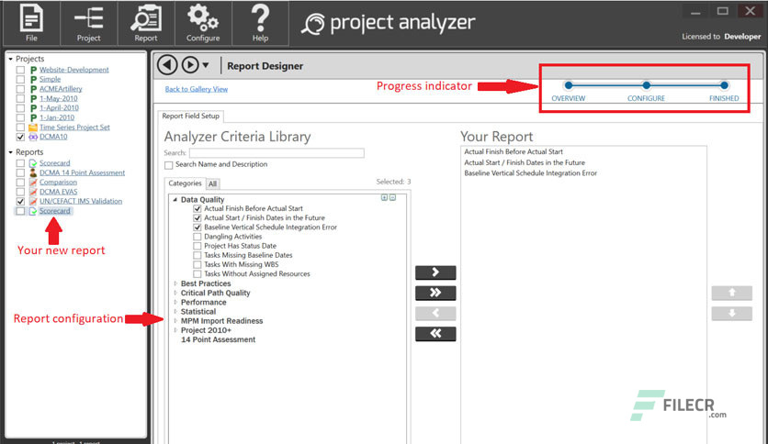Expand all categories with plus icon

click(x=385, y=197)
